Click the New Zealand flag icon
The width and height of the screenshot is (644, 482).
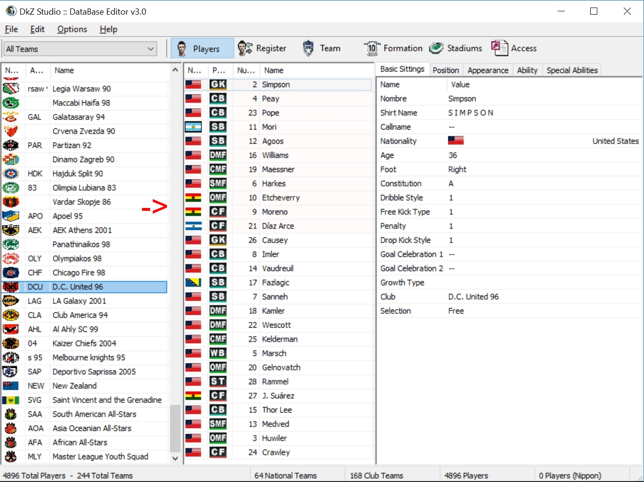click(x=11, y=386)
